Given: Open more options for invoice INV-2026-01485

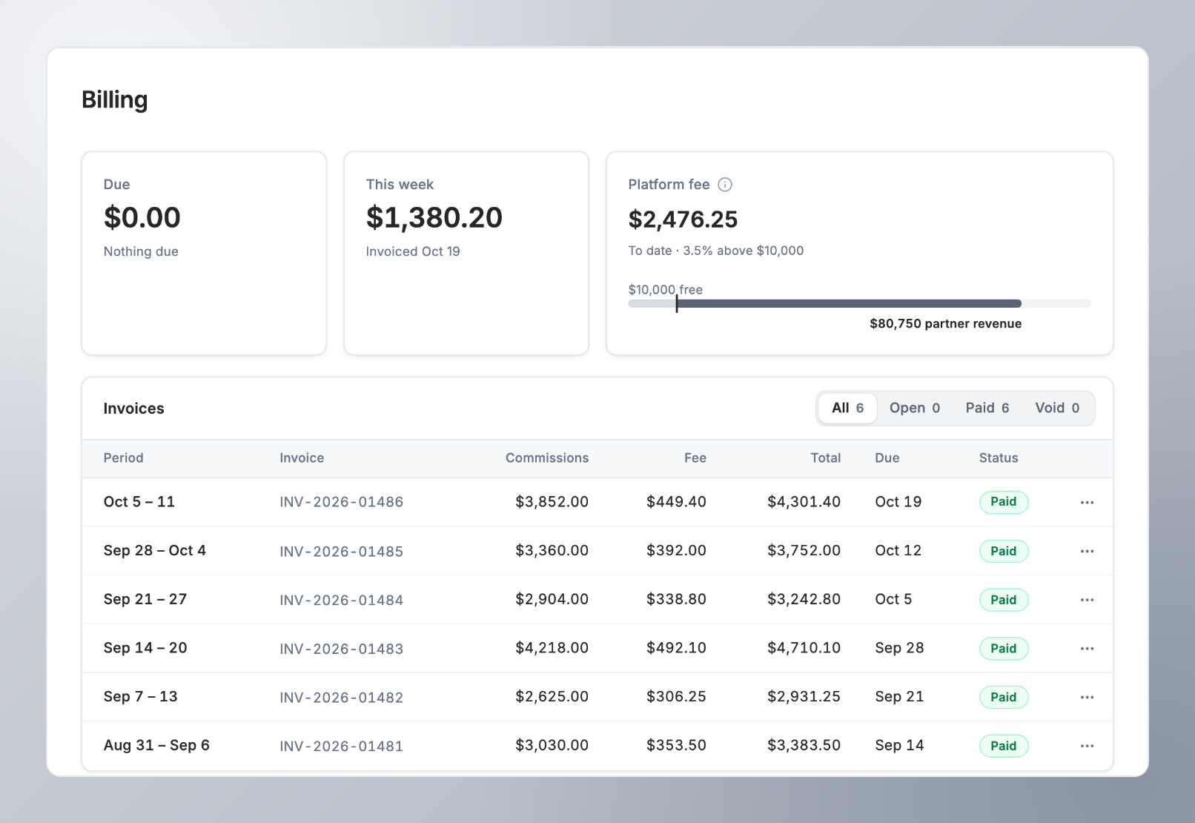Looking at the screenshot, I should 1087,552.
